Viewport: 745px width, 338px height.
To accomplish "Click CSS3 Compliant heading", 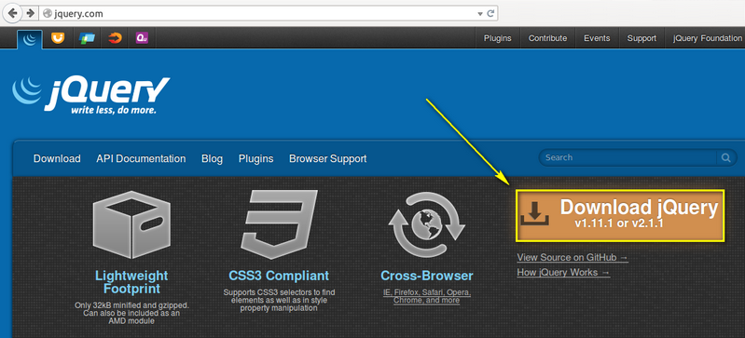I will coord(279,276).
